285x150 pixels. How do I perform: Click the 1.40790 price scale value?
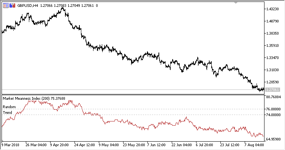pos(272,21)
